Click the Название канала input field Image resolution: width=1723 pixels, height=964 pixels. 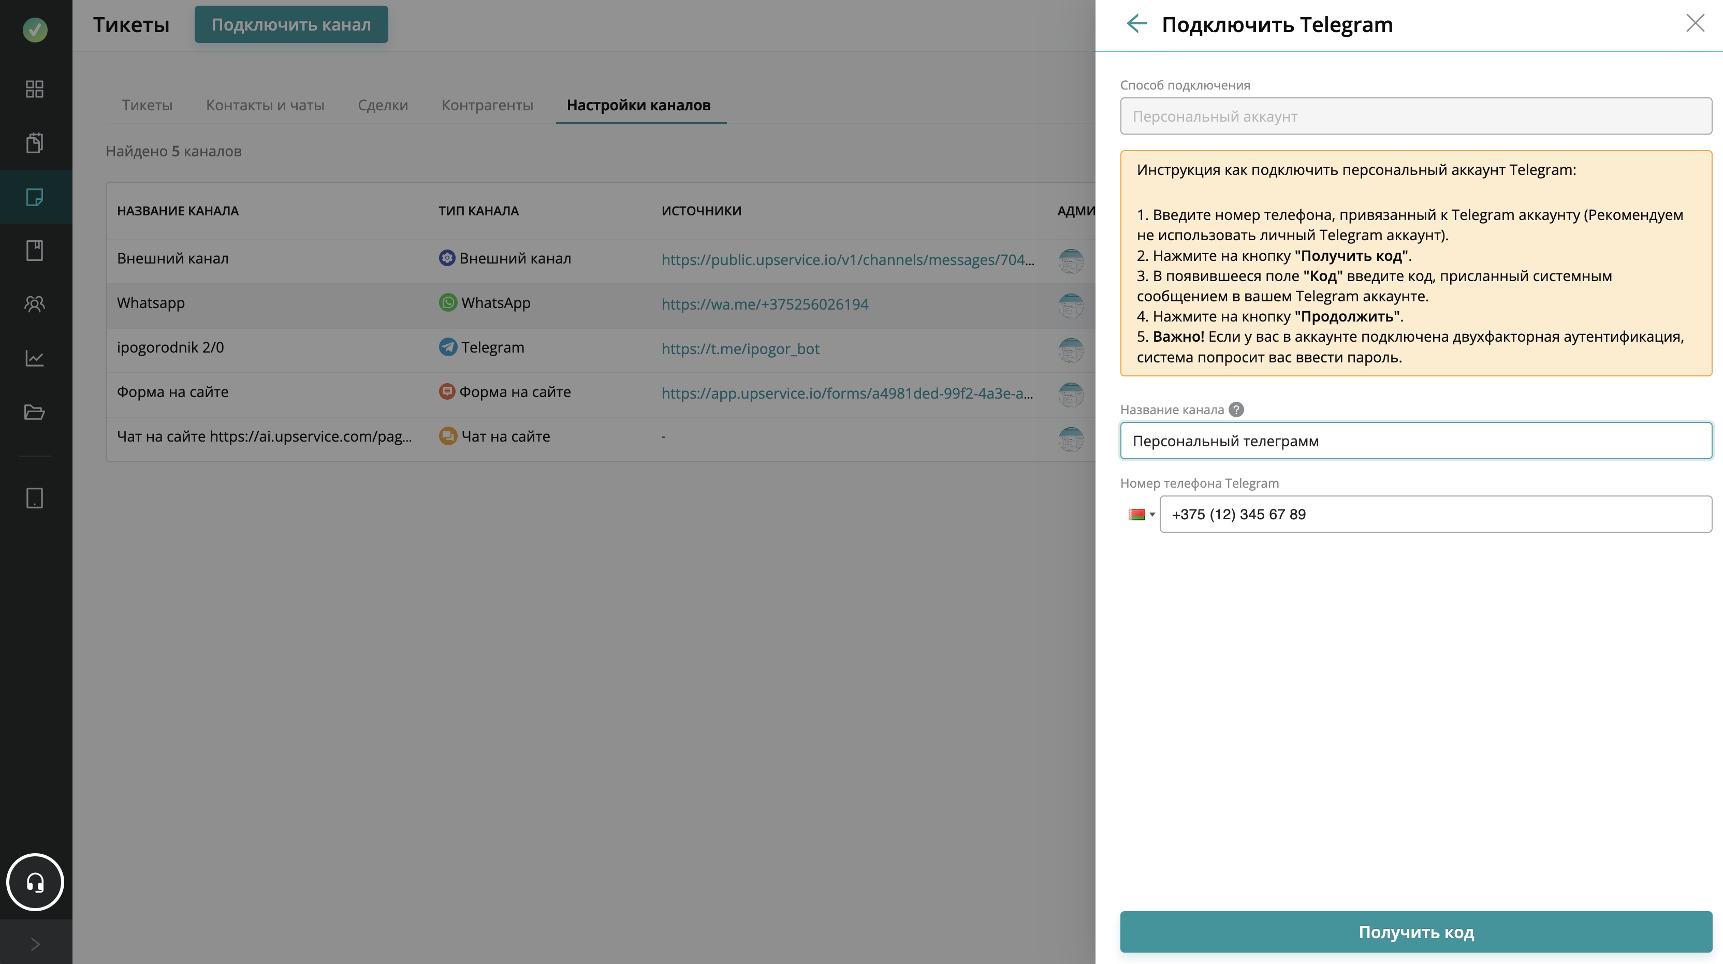[x=1416, y=441]
